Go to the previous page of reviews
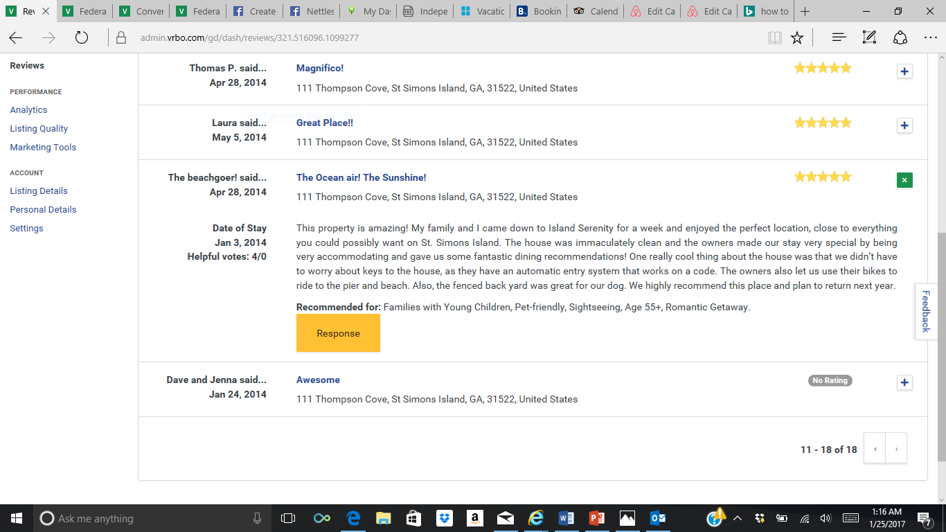The height and width of the screenshot is (532, 946). tap(875, 449)
